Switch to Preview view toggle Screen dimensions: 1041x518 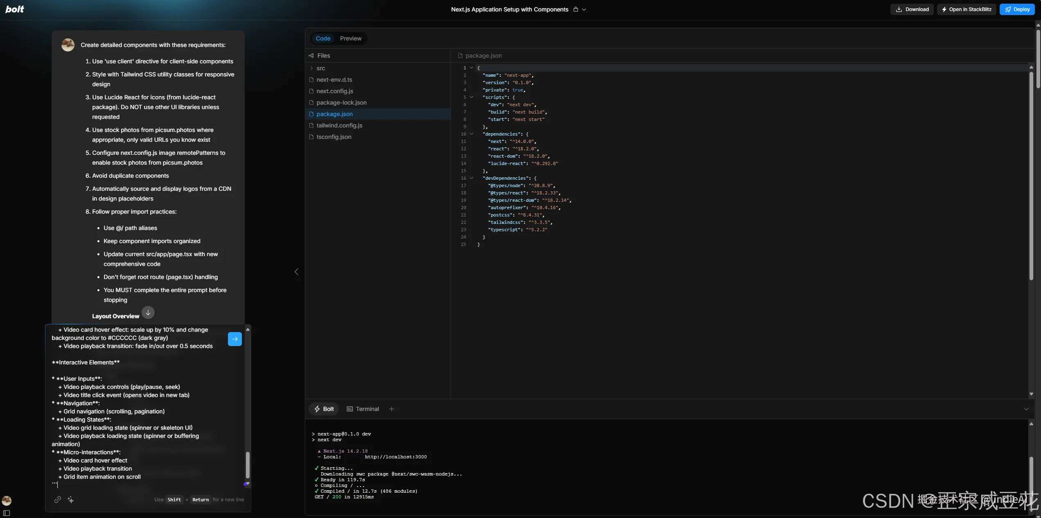(x=351, y=38)
